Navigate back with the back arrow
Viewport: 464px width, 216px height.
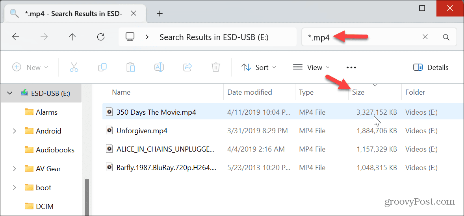[16, 37]
